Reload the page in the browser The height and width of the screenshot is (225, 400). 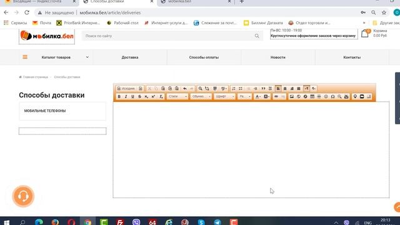[x=27, y=12]
